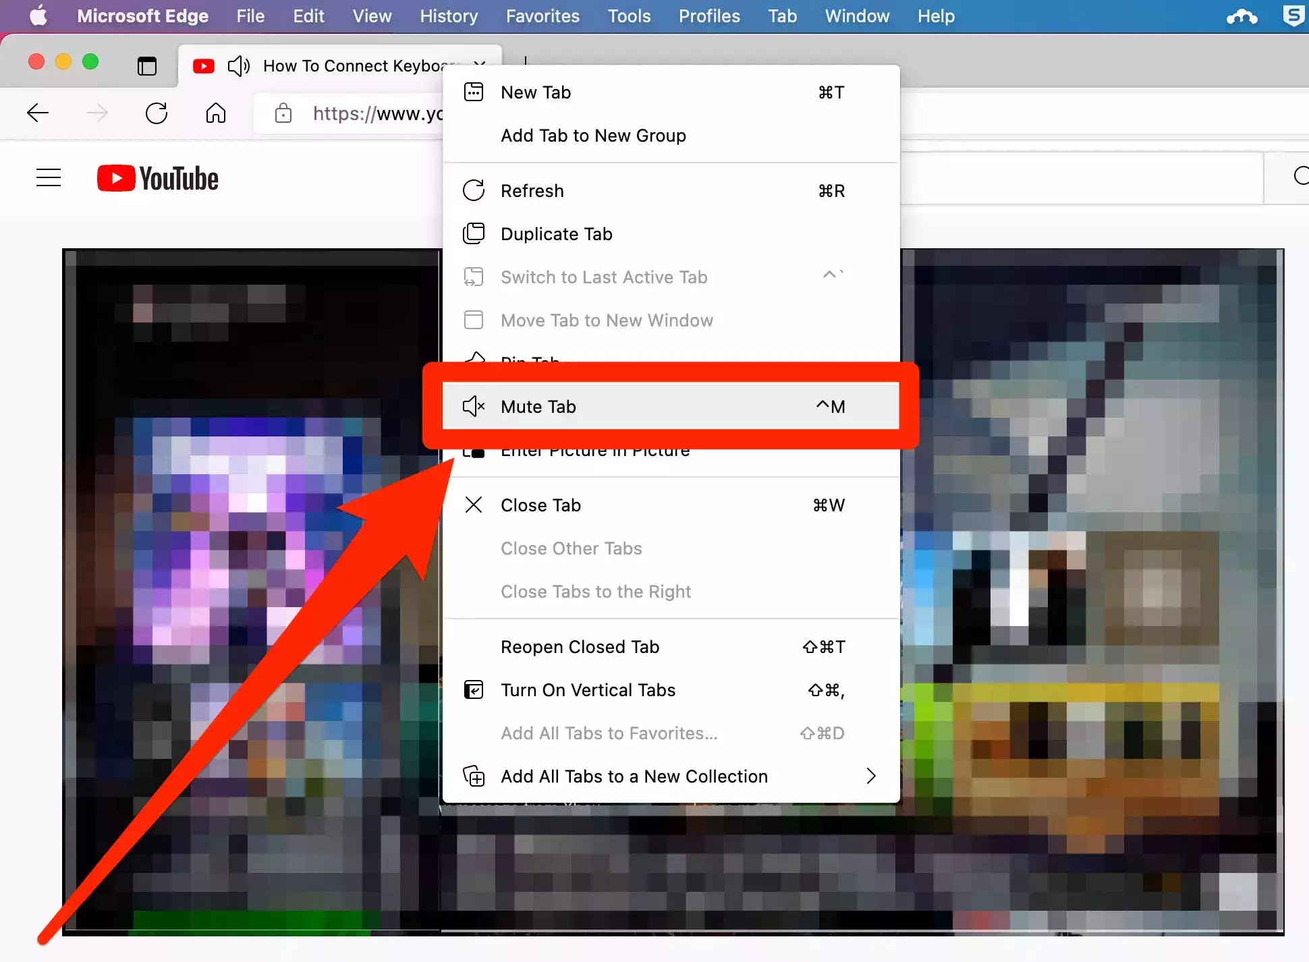Select Duplicate Tab

click(671, 234)
